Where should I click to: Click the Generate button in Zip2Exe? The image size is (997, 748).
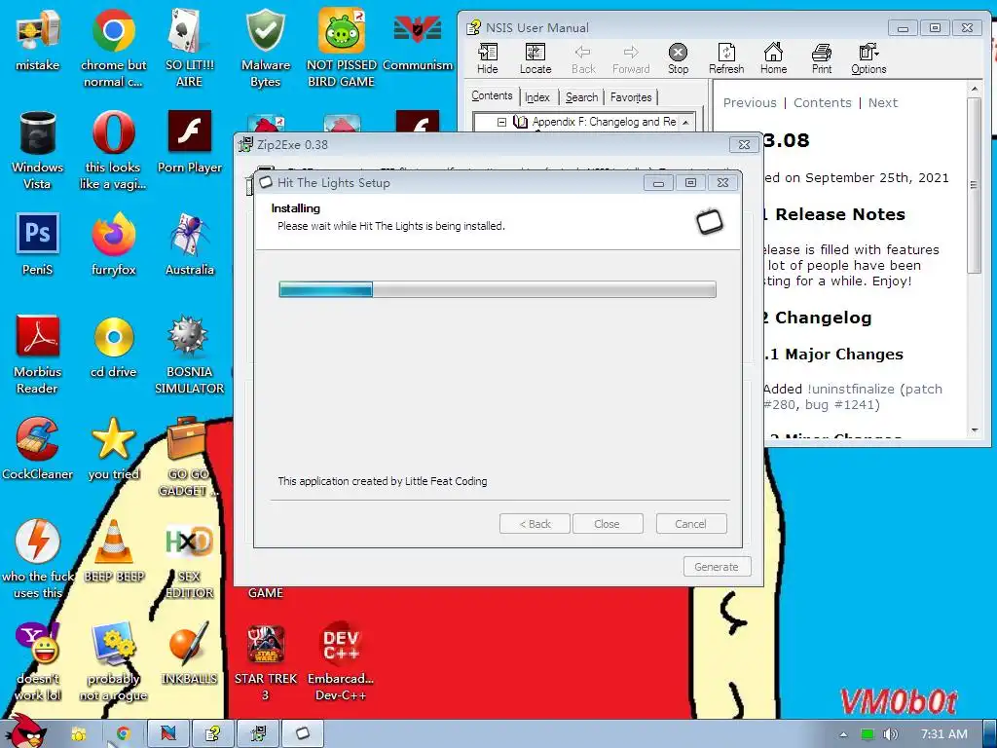(717, 567)
